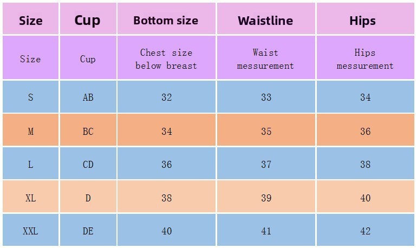Screen dimensions: 417x248
Task: Click the waistline value 41
Action: tap(265, 231)
